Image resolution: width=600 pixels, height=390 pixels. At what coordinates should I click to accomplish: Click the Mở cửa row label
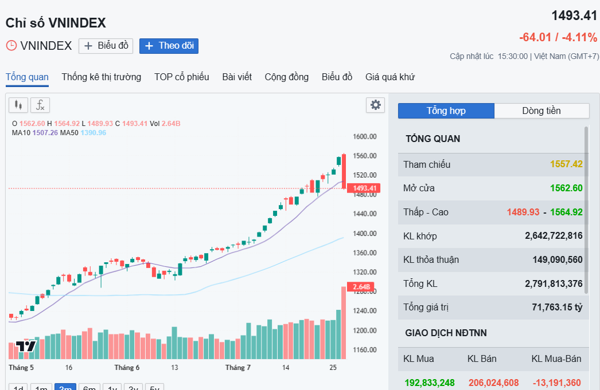pyautogui.click(x=419, y=188)
